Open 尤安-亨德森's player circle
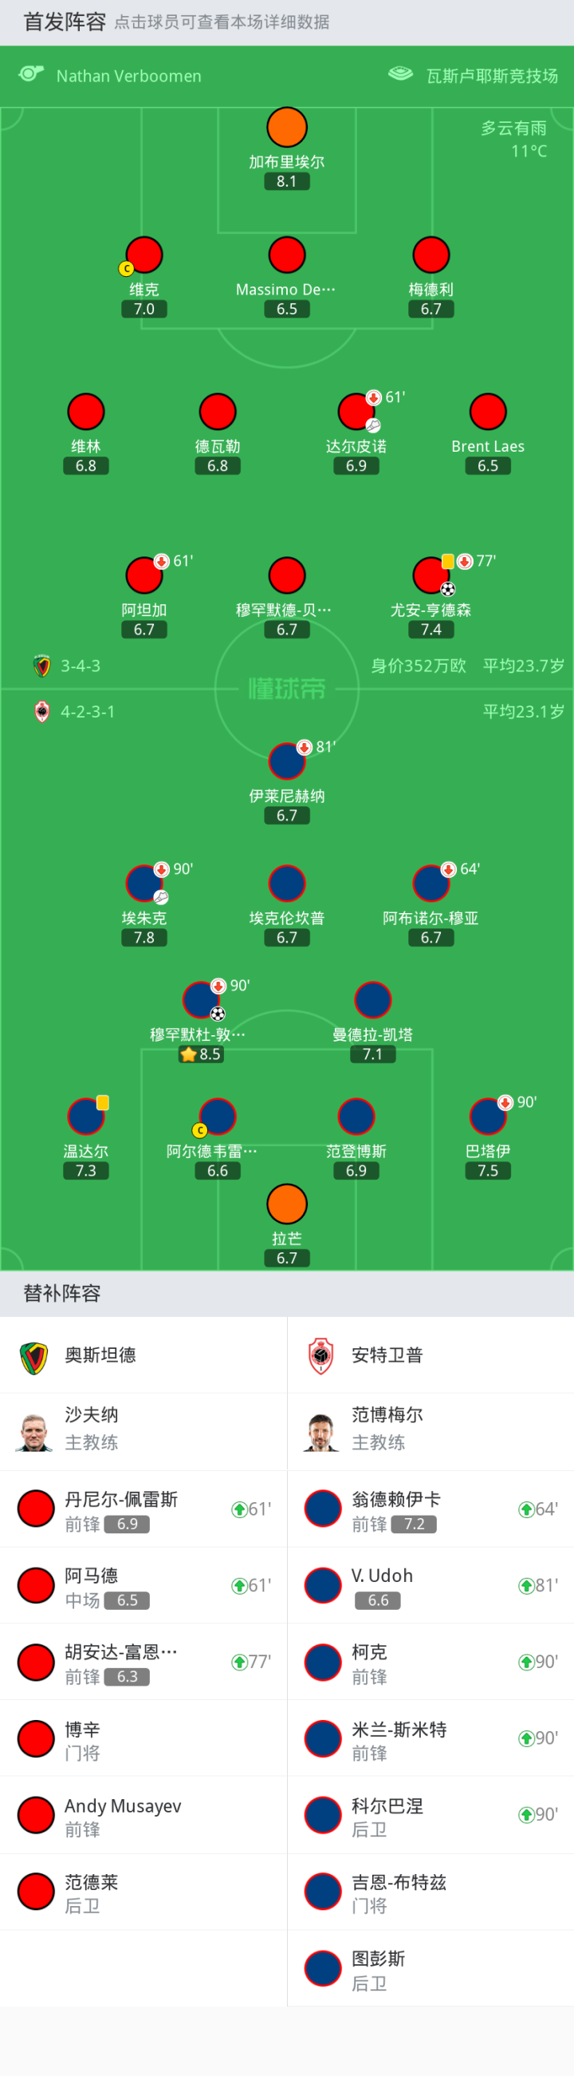This screenshot has width=574, height=2076. [x=431, y=575]
